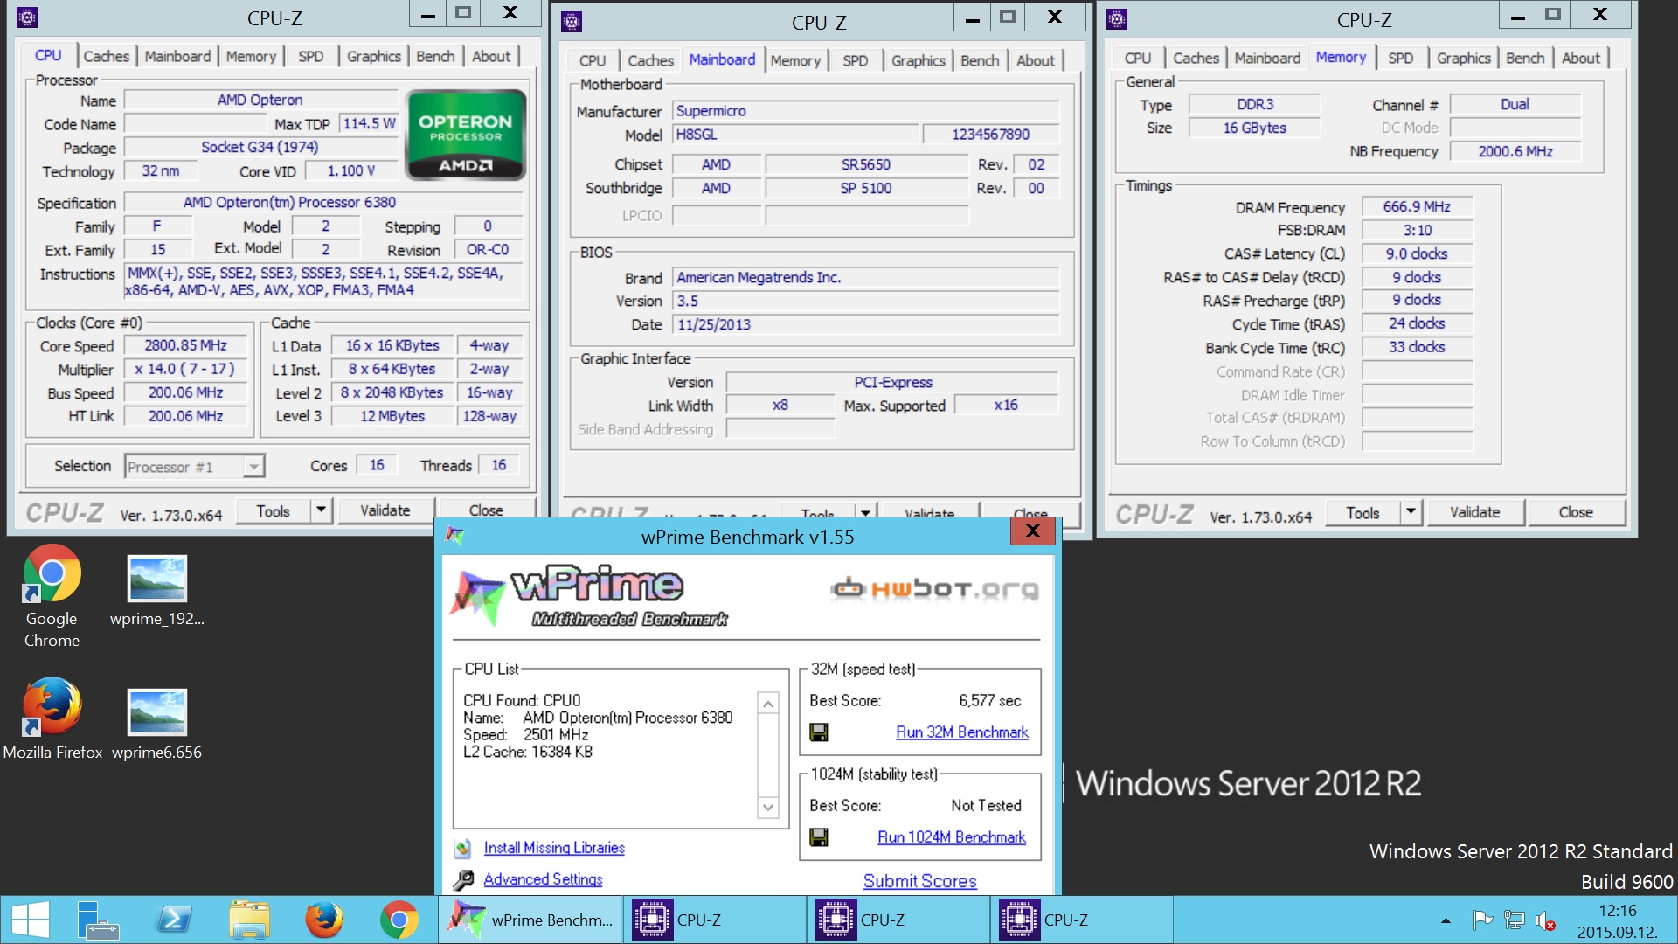Click Tools button in right CPU-Z window
1678x944 pixels.
coord(1363,512)
